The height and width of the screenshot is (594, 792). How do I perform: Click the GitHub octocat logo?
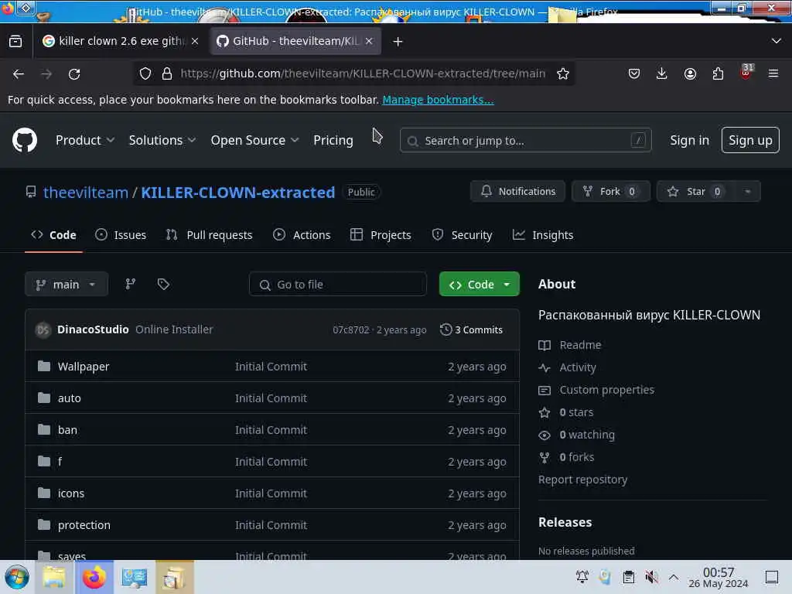tap(25, 140)
